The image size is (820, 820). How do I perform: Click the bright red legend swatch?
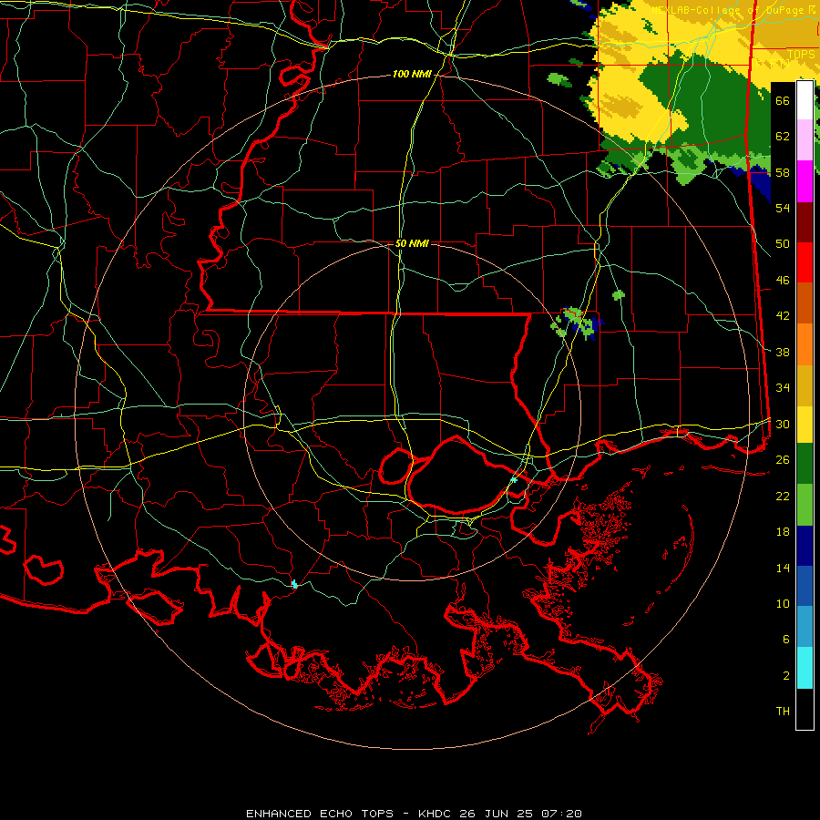[x=805, y=262]
